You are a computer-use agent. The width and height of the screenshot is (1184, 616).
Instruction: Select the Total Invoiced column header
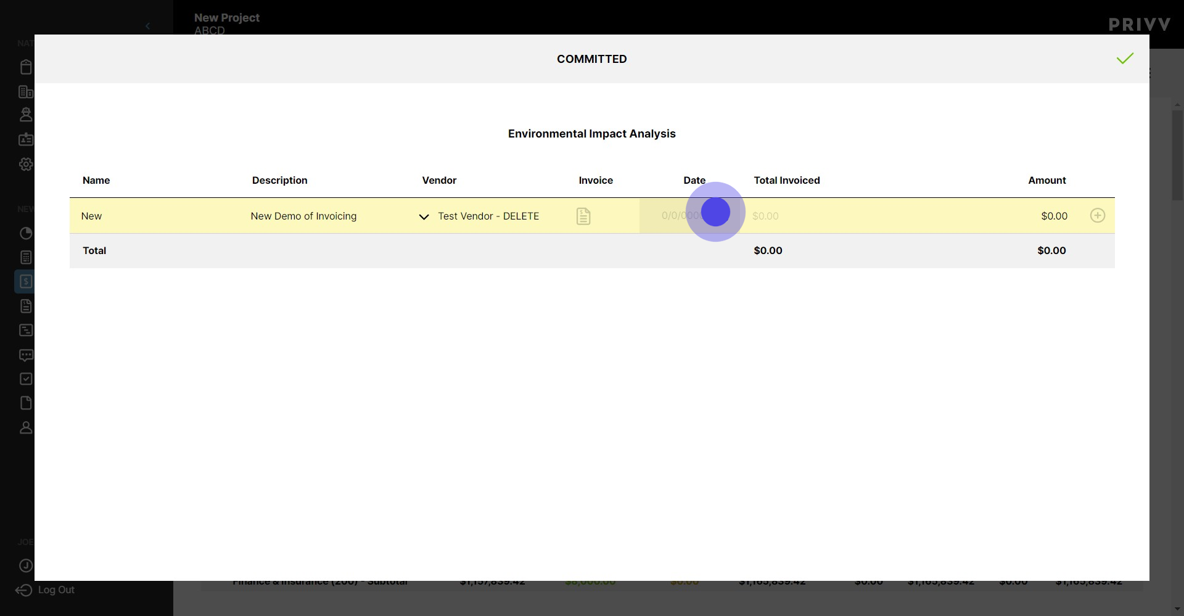(x=787, y=180)
